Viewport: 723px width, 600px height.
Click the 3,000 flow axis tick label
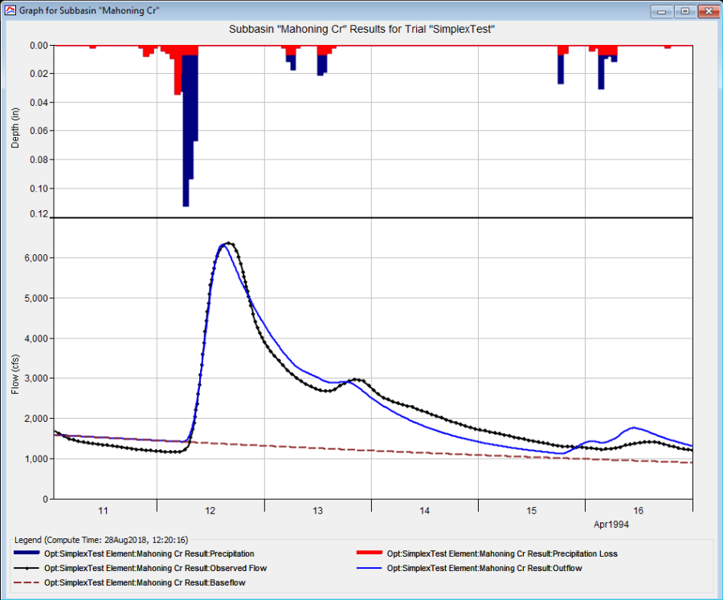pos(36,378)
